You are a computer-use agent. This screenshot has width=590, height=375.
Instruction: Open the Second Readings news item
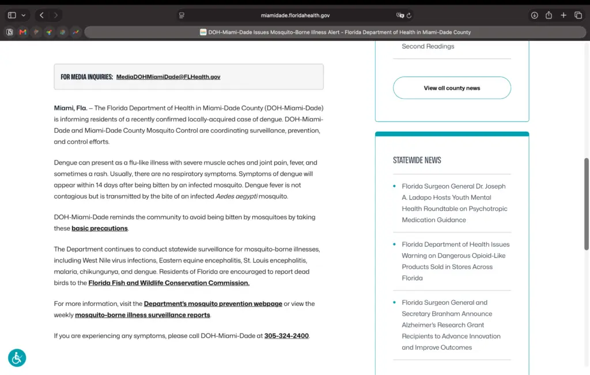pos(428,46)
